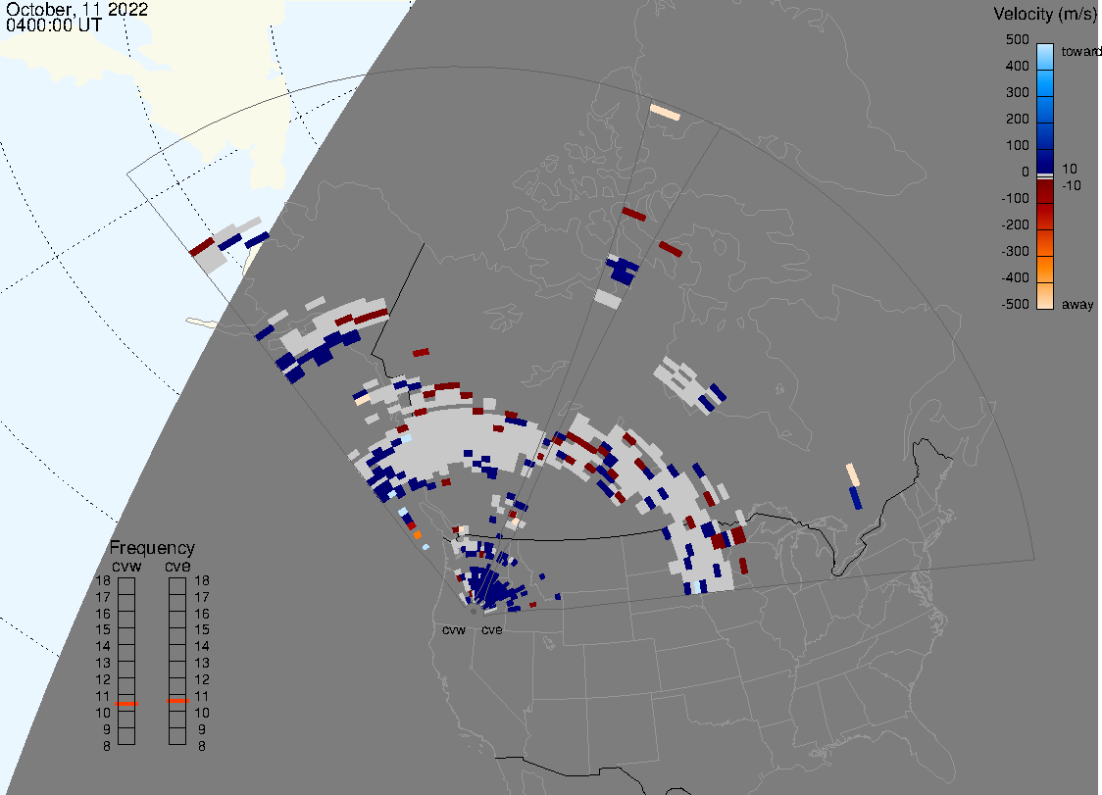Pick the dark red color bar segment just below zero
Screen dimensions: 1102x795
tap(1045, 191)
